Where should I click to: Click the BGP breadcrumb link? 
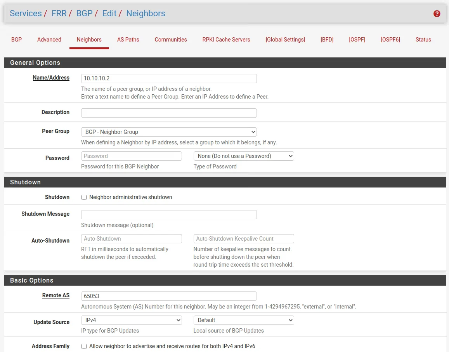click(84, 14)
